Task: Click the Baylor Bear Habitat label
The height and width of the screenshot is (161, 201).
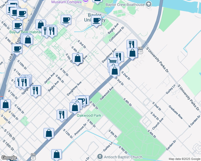Action: click(x=25, y=32)
